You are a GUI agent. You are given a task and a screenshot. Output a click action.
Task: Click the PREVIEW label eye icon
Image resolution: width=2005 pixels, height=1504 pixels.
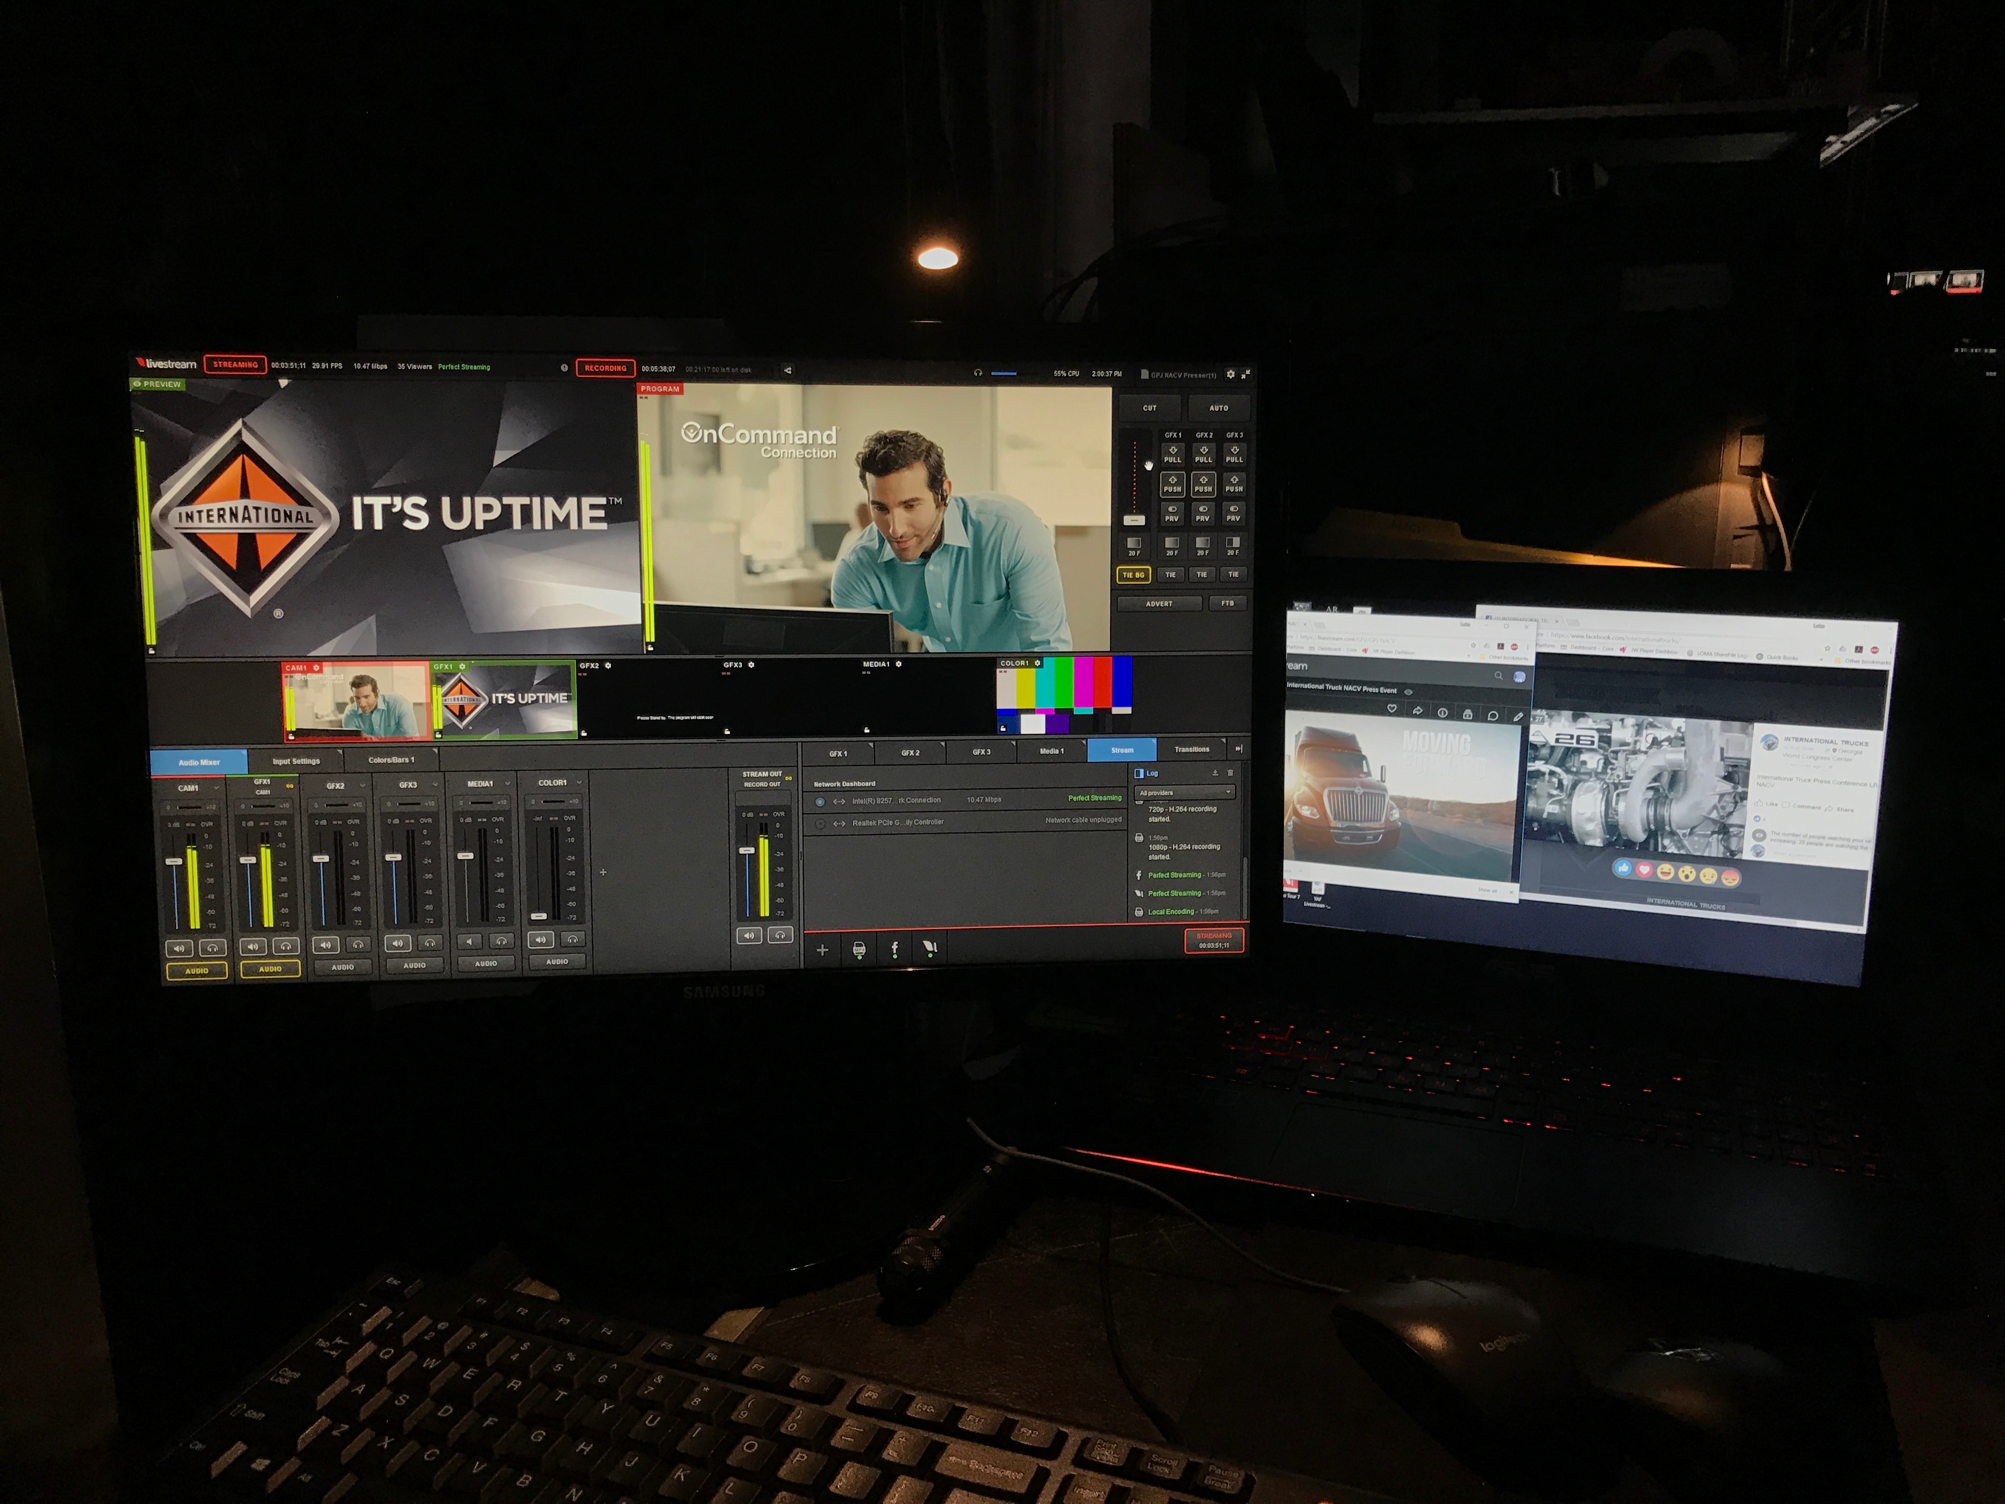pos(137,384)
